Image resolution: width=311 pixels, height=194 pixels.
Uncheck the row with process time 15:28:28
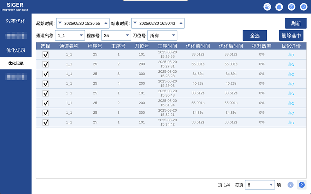tap(45, 74)
